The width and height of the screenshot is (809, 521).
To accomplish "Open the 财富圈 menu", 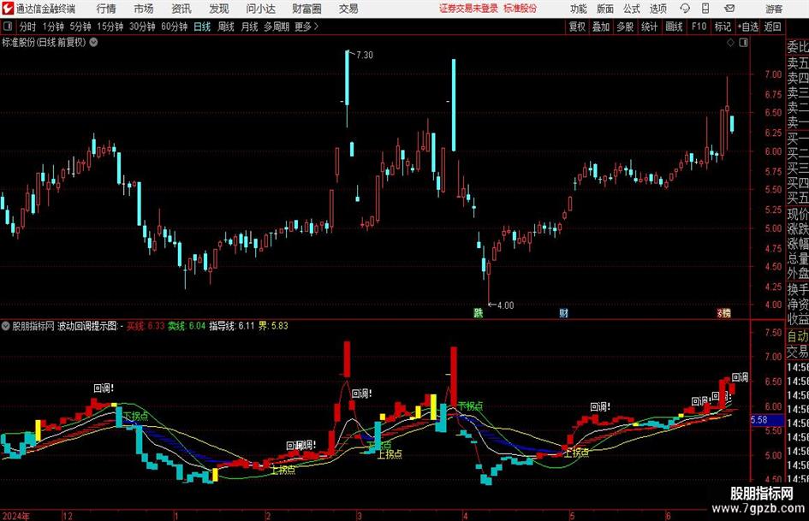I will (306, 9).
